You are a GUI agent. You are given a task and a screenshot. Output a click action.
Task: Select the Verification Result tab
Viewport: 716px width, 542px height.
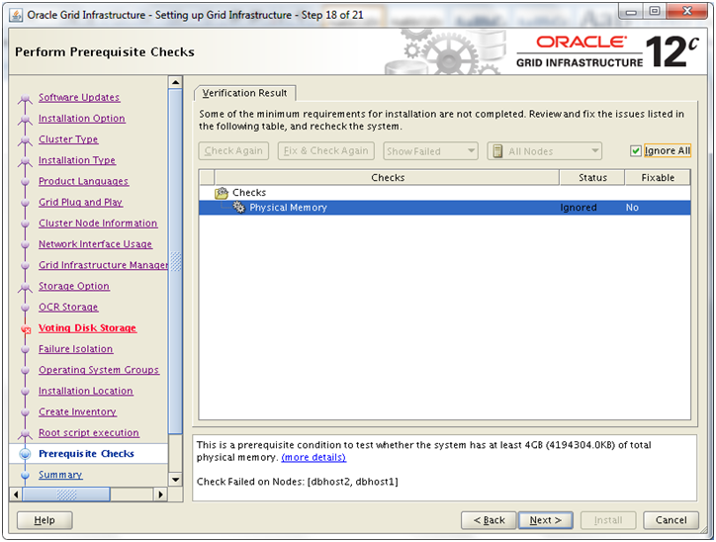244,93
